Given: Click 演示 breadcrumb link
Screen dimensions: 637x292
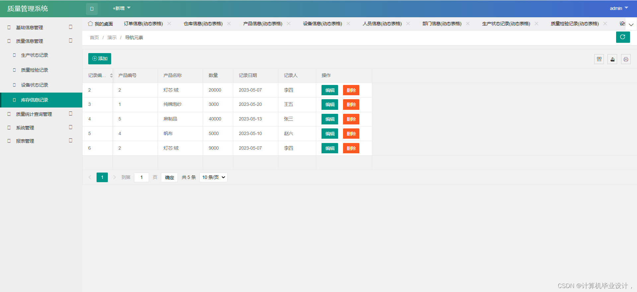Looking at the screenshot, I should click(x=112, y=37).
